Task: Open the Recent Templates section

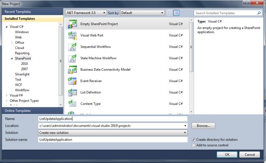Action: tap(32, 12)
